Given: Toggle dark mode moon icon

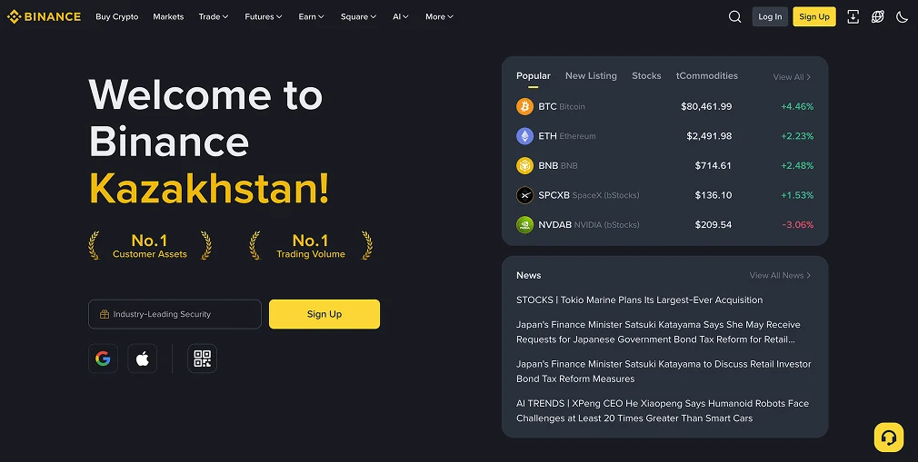Looking at the screenshot, I should [903, 16].
